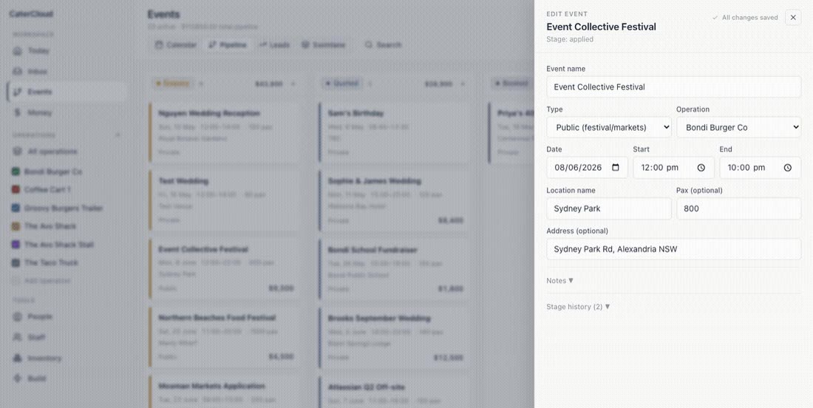The image size is (813, 408).
Task: Select Groovy Burgers Trailer blue swatch
Action: 16,208
